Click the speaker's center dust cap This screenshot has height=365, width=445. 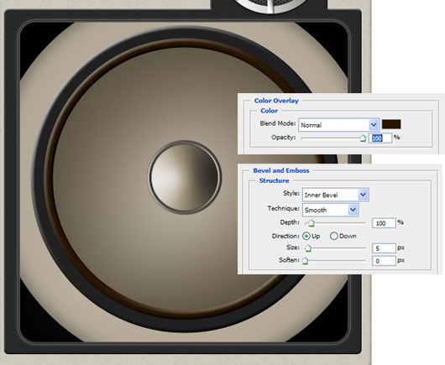pyautogui.click(x=185, y=177)
